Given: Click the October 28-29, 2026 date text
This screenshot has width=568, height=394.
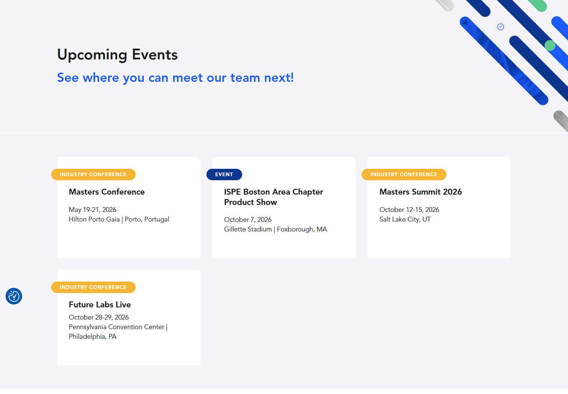Looking at the screenshot, I should pyautogui.click(x=99, y=317).
